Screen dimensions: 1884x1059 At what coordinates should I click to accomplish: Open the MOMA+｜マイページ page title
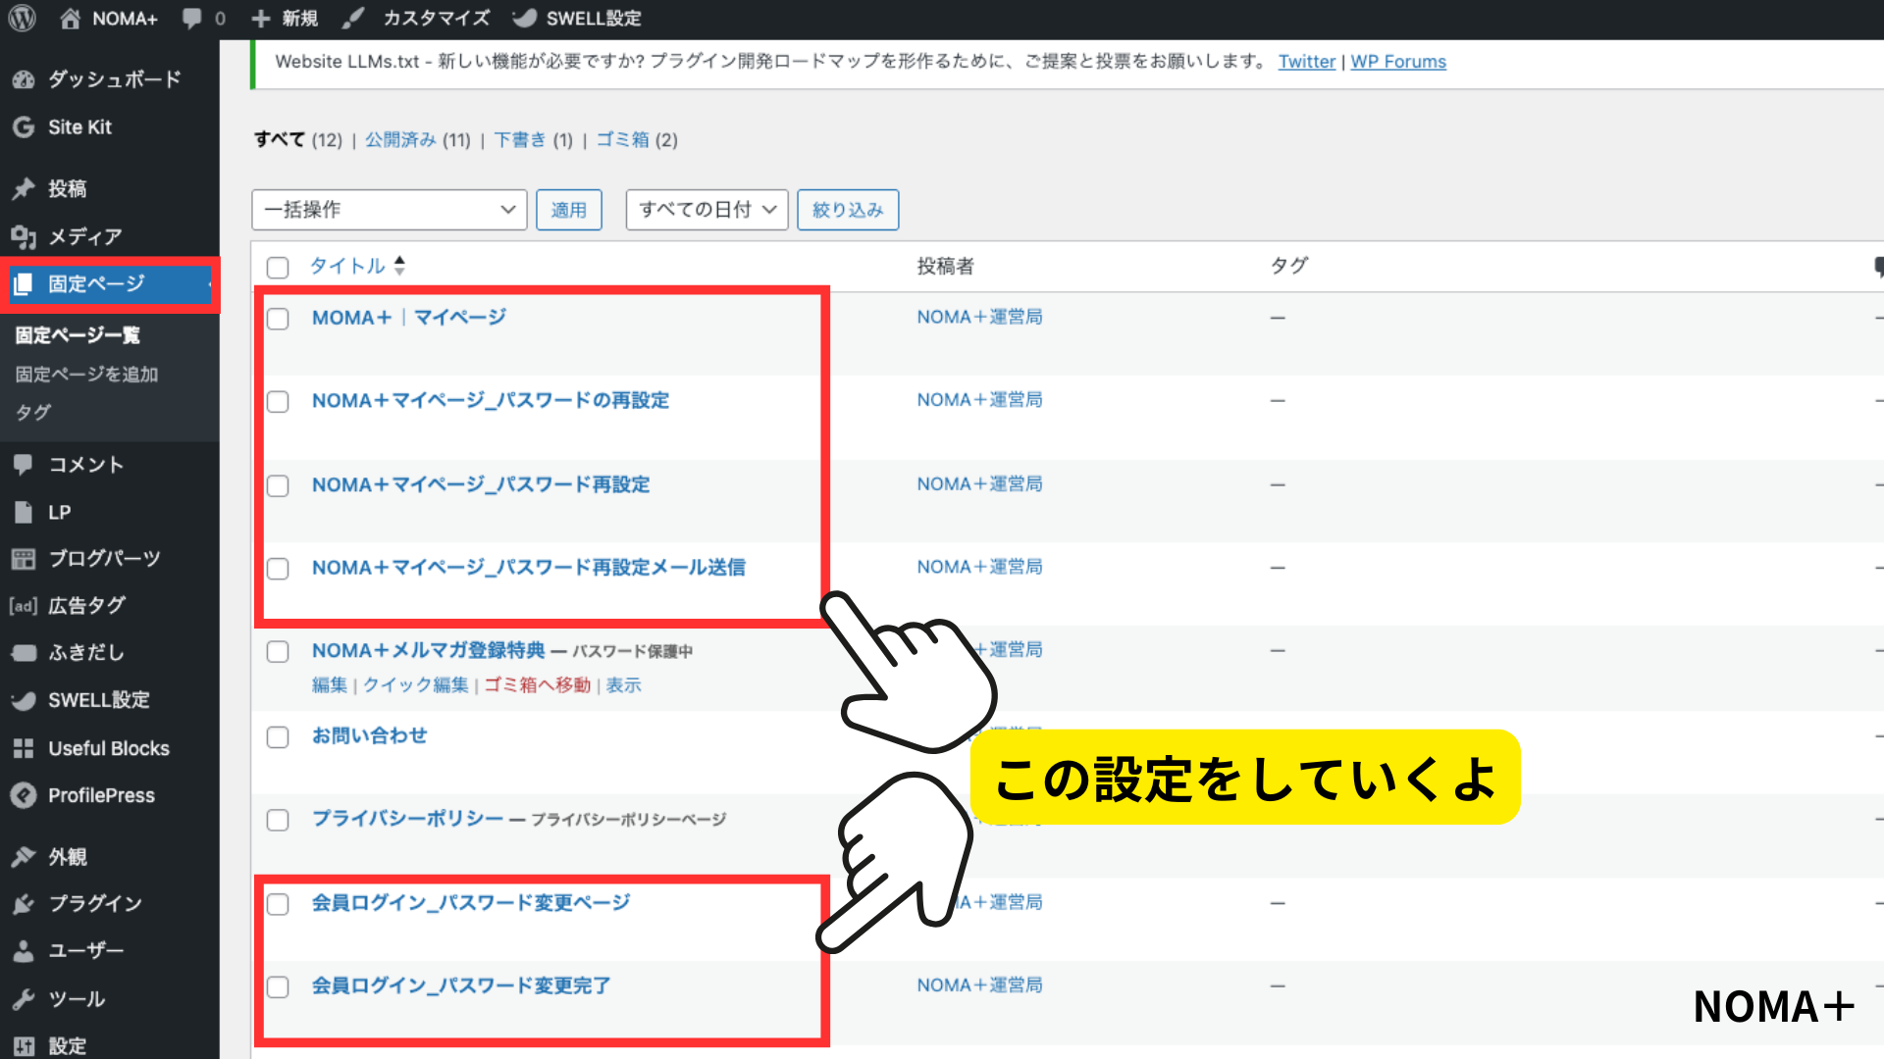pos(409,318)
